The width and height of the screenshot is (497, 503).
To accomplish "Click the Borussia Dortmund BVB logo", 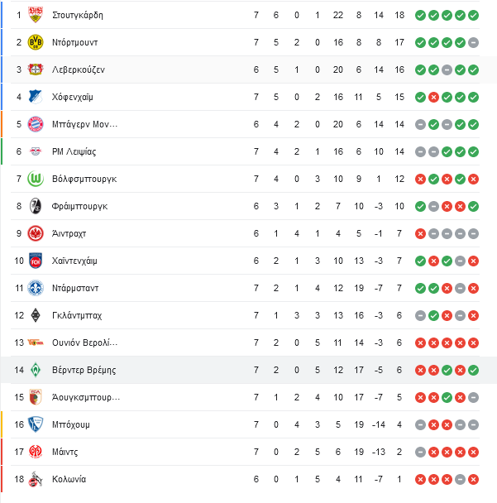I will click(36, 42).
